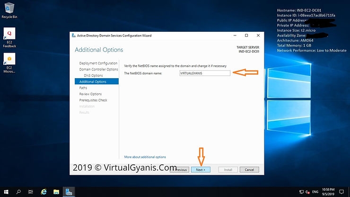Open taskbar search magnifier icon

pyautogui.click(x=19, y=192)
